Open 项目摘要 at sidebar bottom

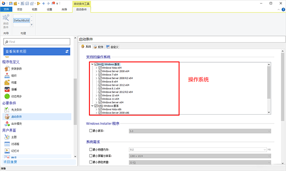tap(39, 162)
